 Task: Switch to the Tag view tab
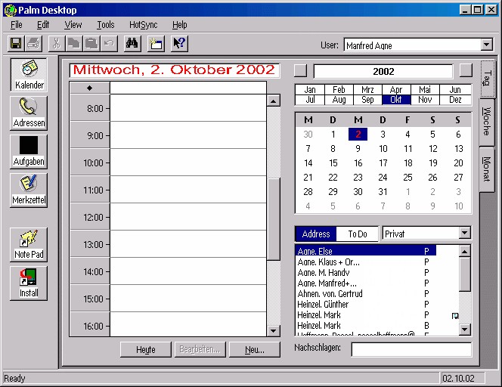(x=488, y=79)
